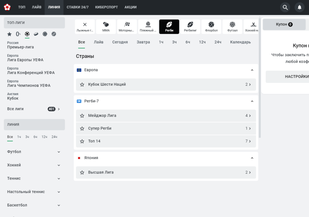Select the 12ч filter in sidebar Линия
This screenshot has width=309, height=217.
(x=44, y=137)
